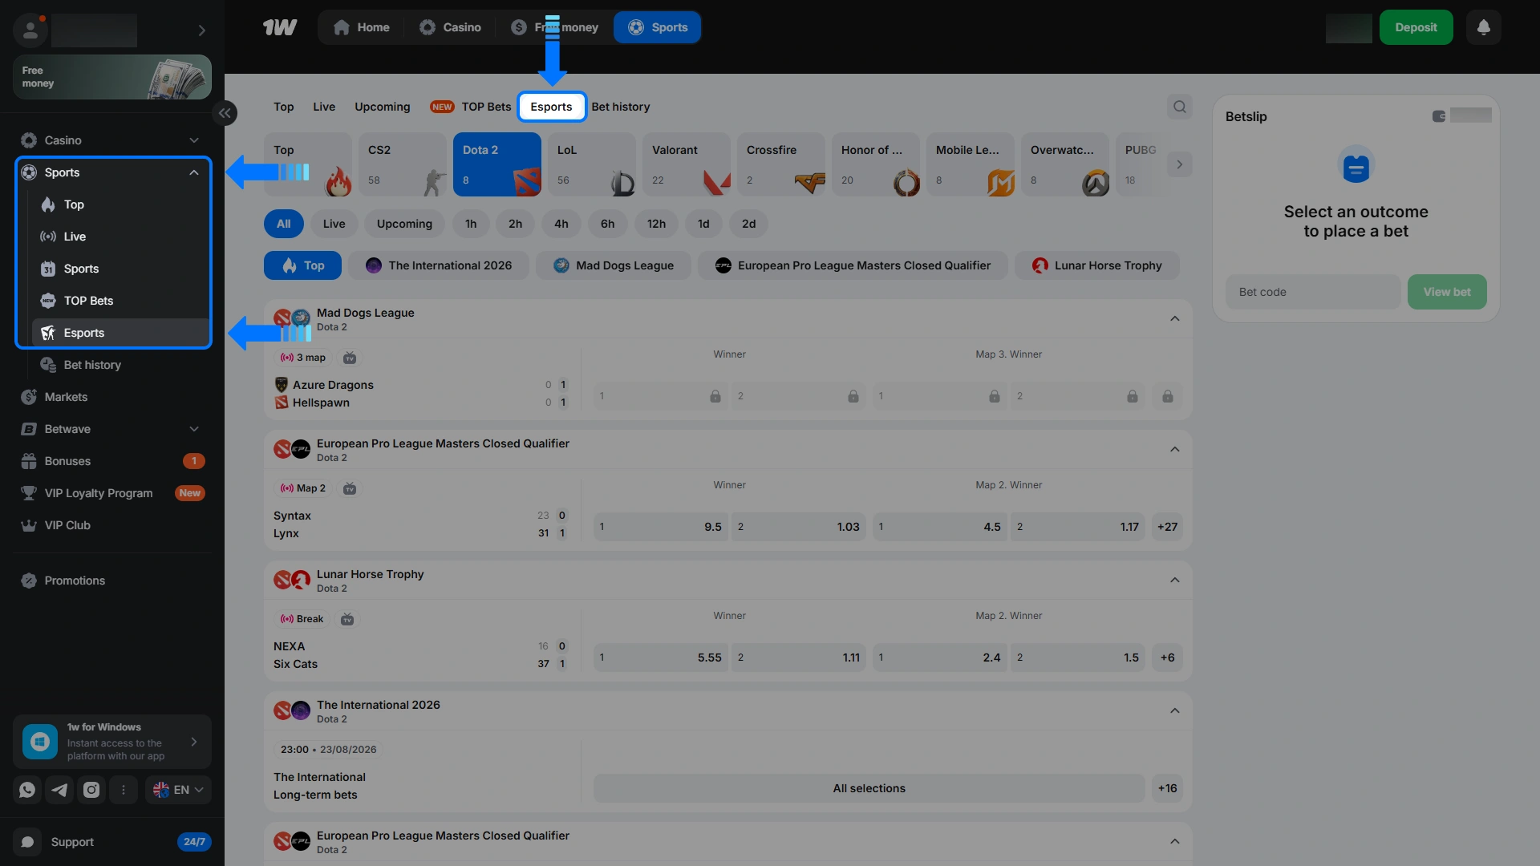Select the Honor of Kings card
1540x866 pixels.
pos(876,164)
